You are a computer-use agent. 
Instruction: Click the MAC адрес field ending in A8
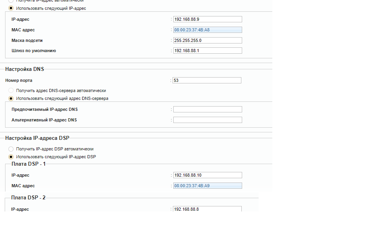click(207, 30)
